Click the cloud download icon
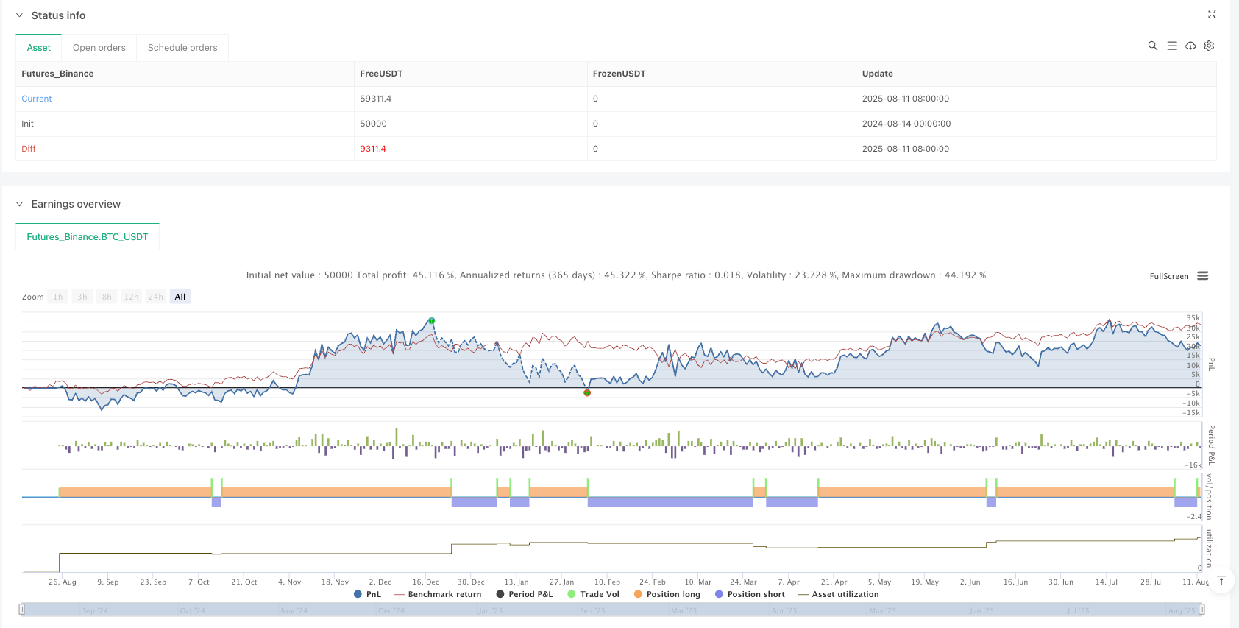This screenshot has height=628, width=1239. [1190, 46]
